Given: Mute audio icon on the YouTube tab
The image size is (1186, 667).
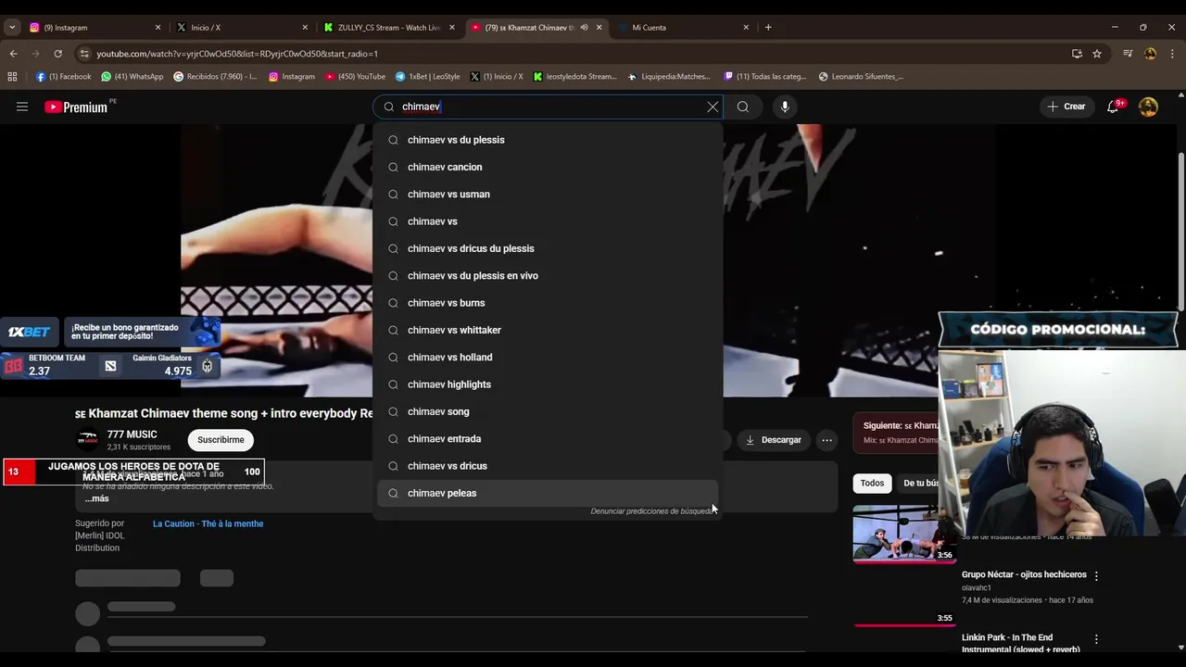Looking at the screenshot, I should [x=584, y=28].
